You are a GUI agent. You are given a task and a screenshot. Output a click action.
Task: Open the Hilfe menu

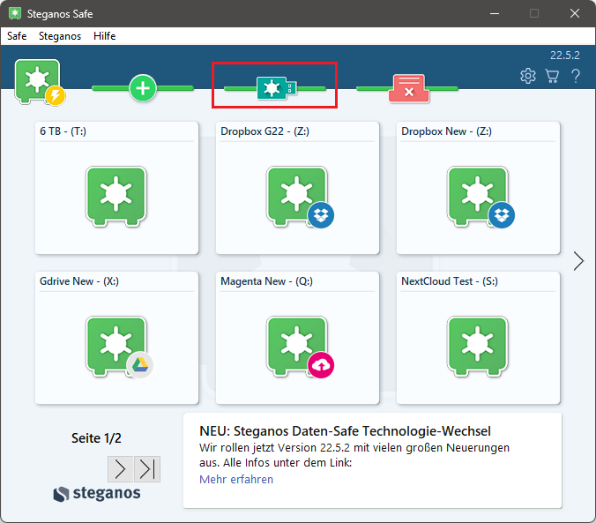[104, 36]
